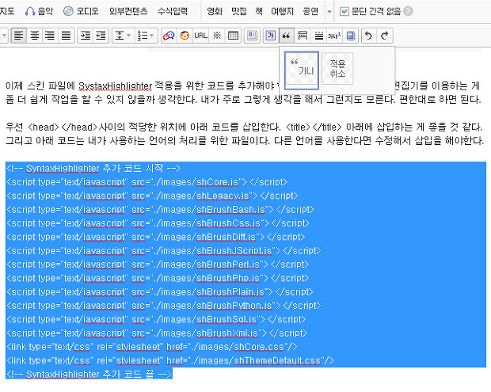491x392 pixels.
Task: Click the shBrushCss.js script line
Action: tap(158, 223)
